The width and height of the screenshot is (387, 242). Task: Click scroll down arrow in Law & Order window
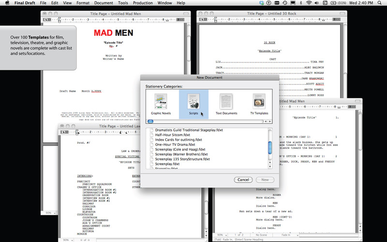click(x=206, y=236)
